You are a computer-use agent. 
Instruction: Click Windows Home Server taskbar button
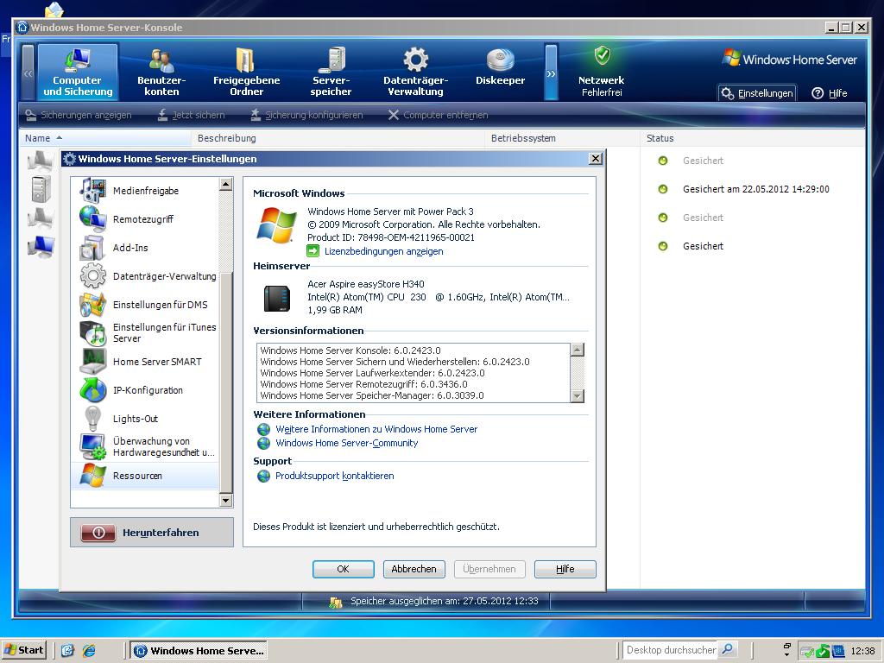click(x=199, y=651)
